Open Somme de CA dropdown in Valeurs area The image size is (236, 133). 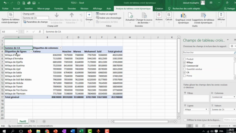(x=235, y=109)
